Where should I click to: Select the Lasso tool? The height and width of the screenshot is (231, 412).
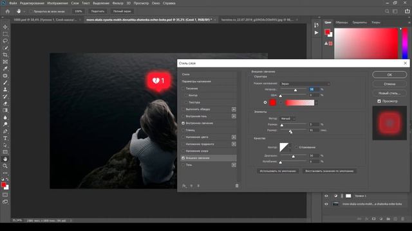(5, 41)
